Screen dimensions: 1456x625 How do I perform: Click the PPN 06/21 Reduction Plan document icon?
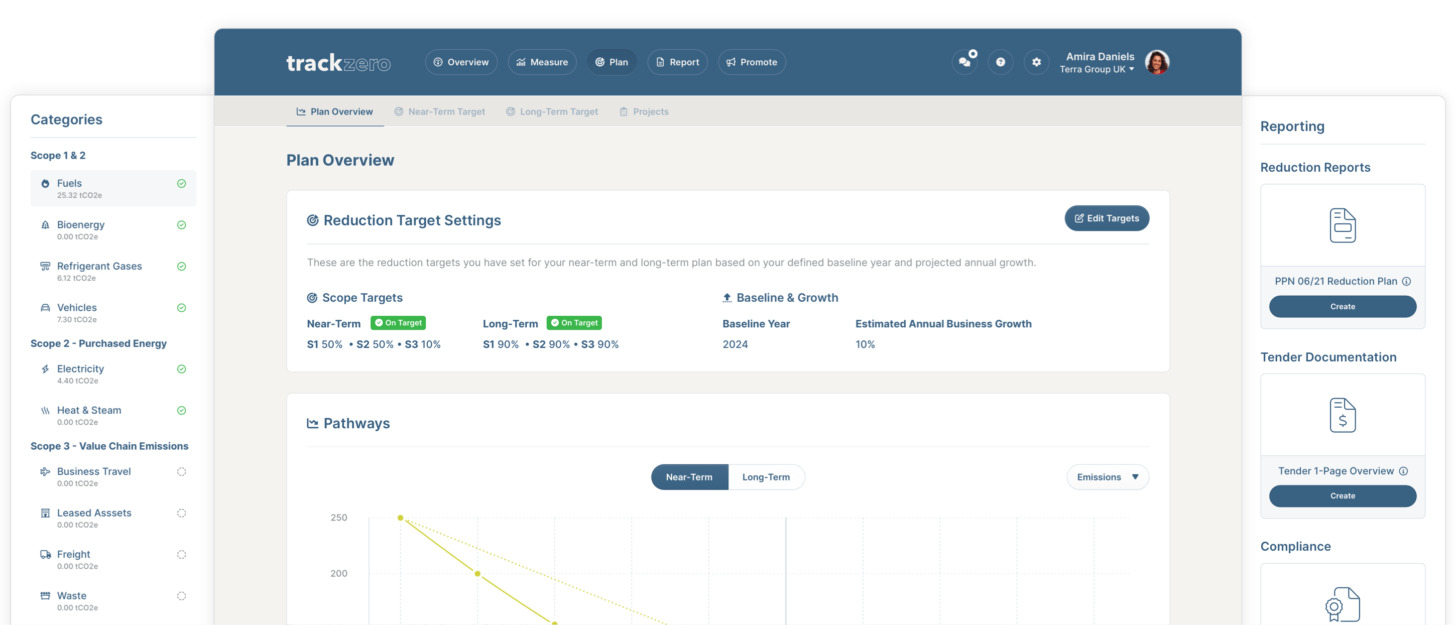pos(1343,225)
